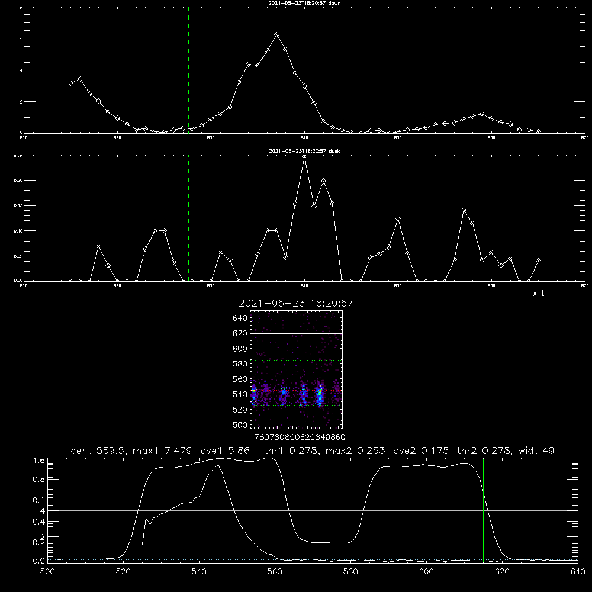Screen dimensions: 592x592
Task: Click the green vertical line near 584 in bottom plot
Action: (368, 510)
